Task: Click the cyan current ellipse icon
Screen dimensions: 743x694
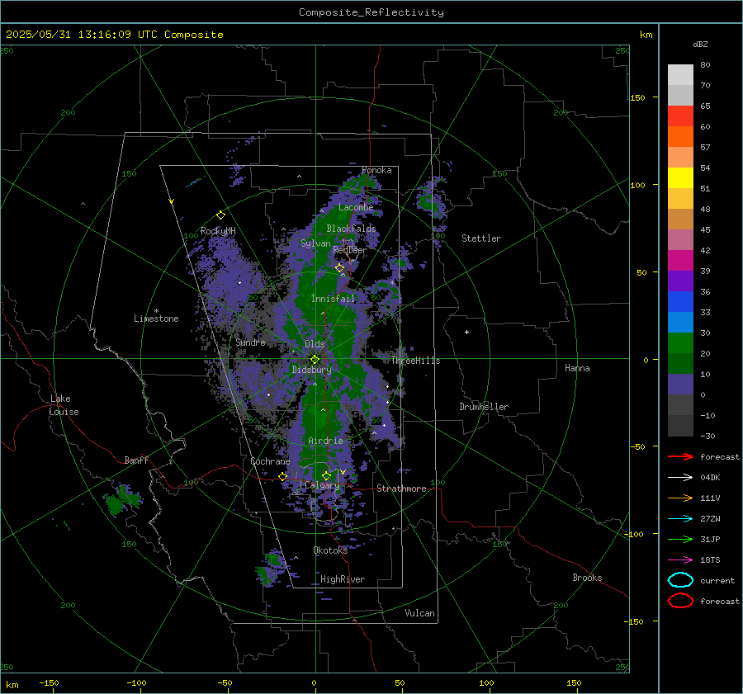Action: coord(680,580)
